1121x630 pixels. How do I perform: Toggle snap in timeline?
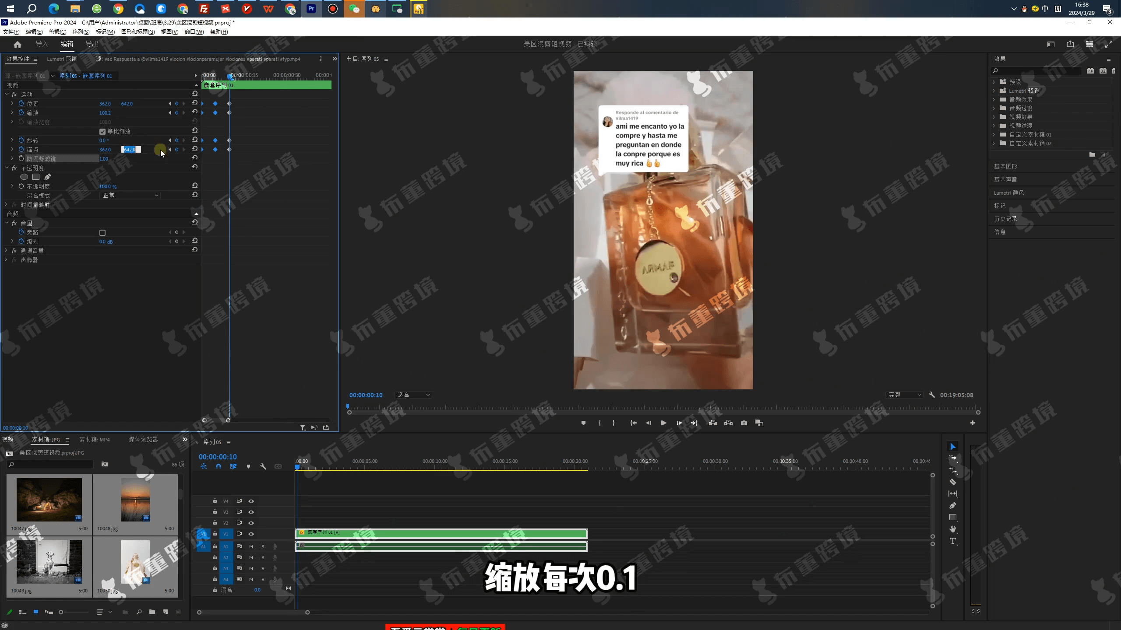click(x=219, y=466)
